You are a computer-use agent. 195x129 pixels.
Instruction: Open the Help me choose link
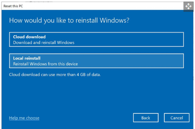(24, 118)
